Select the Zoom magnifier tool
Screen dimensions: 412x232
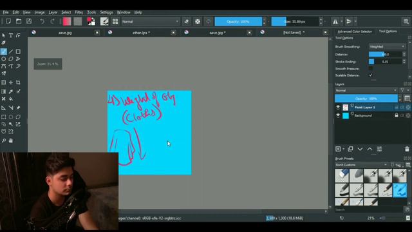coord(3,140)
